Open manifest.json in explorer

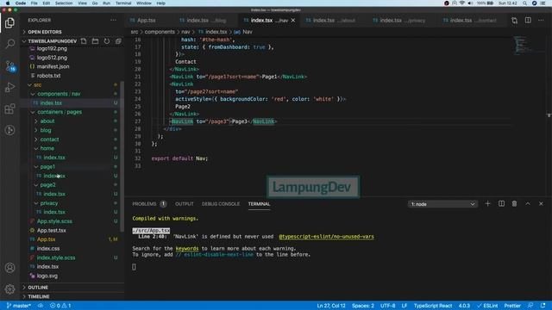[53, 66]
